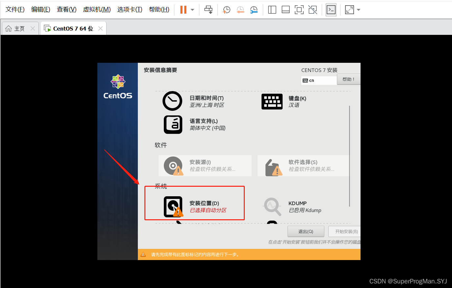The height and width of the screenshot is (288, 452).
Task: Open the 编辑(E) menu
Action: coord(41,10)
